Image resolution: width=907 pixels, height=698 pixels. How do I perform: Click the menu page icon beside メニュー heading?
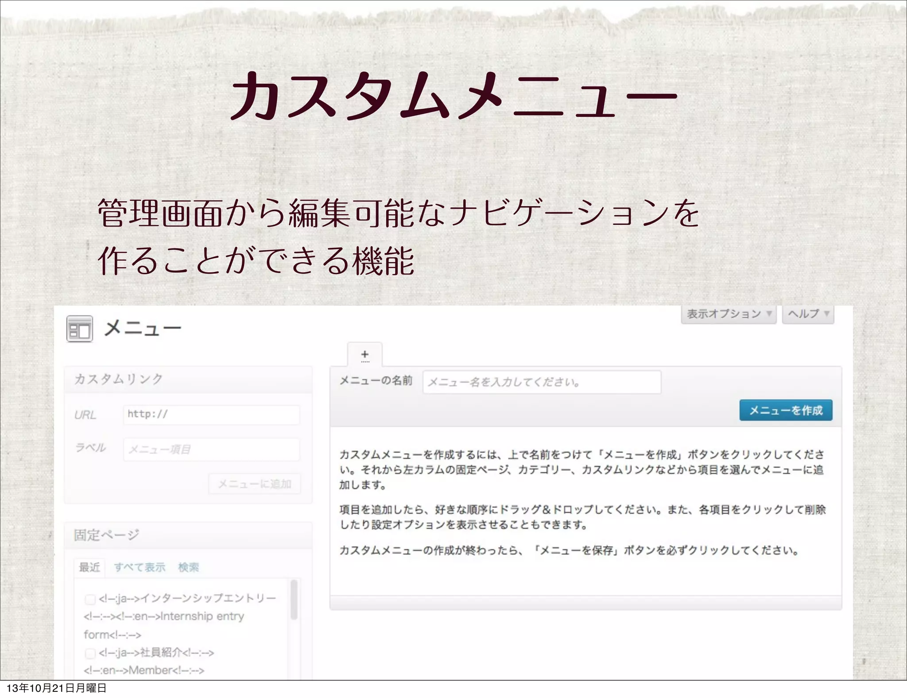(80, 329)
